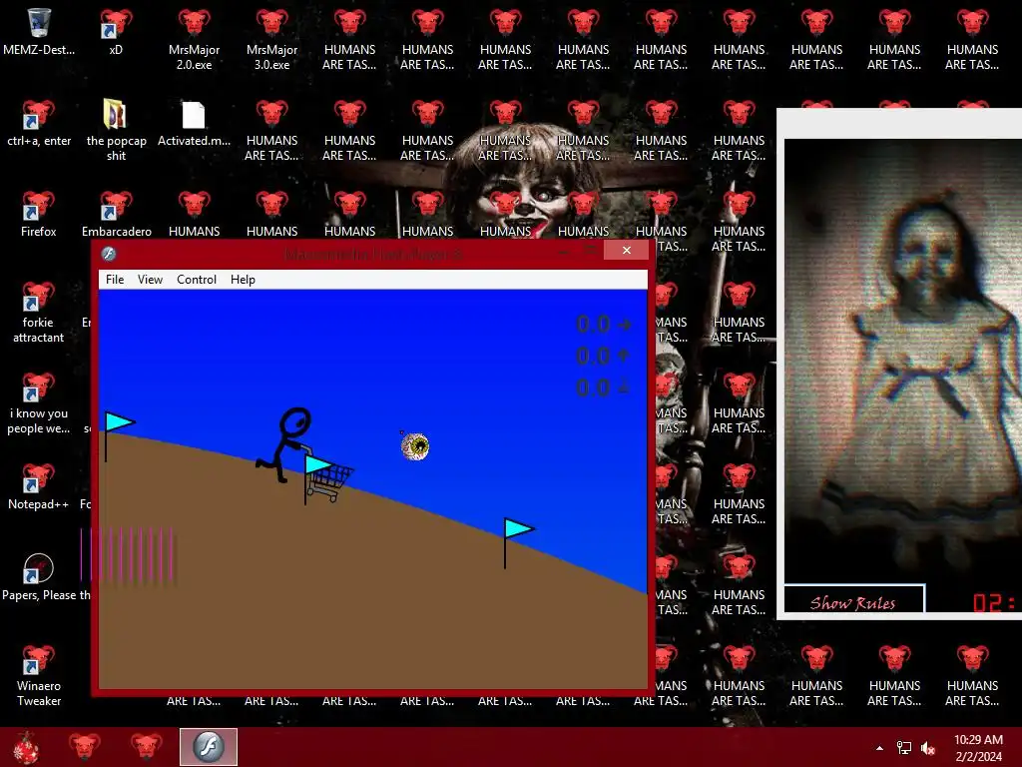
Task: Open the File menu in Flash Player
Action: 115,280
